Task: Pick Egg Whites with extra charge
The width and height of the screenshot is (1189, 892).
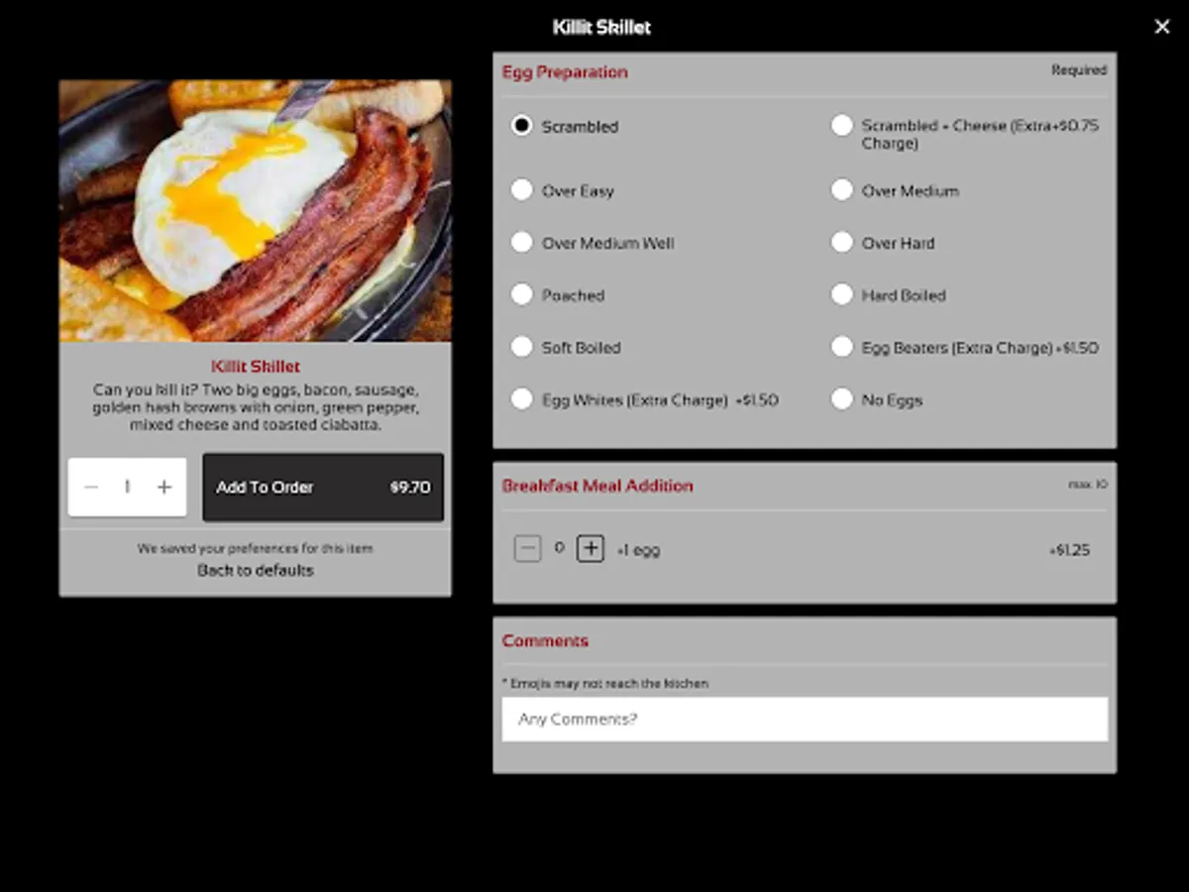Action: point(522,398)
